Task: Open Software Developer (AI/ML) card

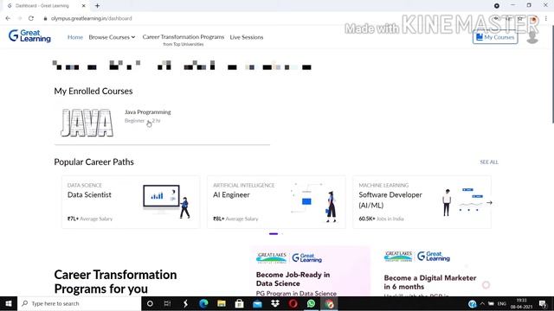Action: pyautogui.click(x=422, y=202)
